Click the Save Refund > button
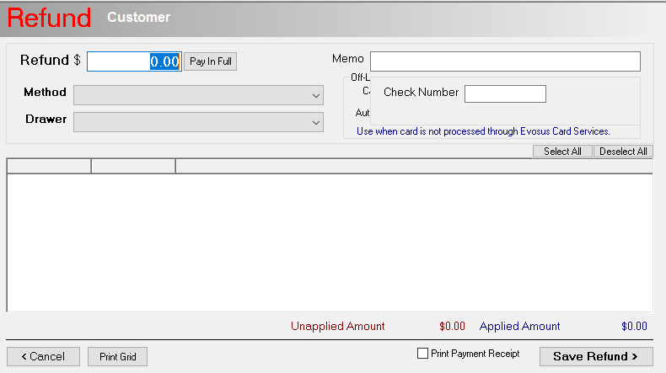This screenshot has height=373, width=666. pyautogui.click(x=596, y=357)
